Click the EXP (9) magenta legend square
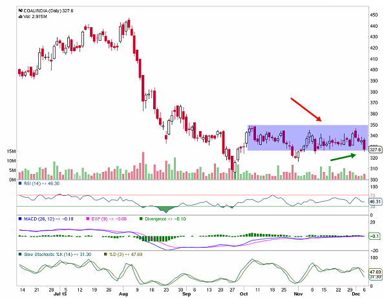384x298 pixels. 88,219
